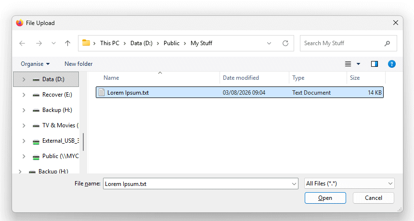Refresh the My Stuff folder
This screenshot has width=414, height=221.
[285, 43]
